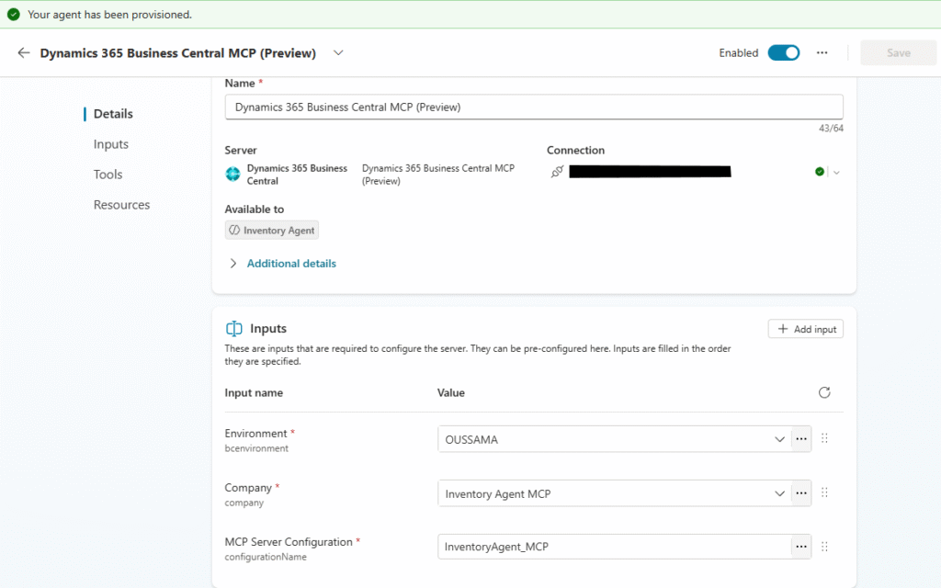This screenshot has width=941, height=588.
Task: Expand the Additional details section
Action: [290, 264]
